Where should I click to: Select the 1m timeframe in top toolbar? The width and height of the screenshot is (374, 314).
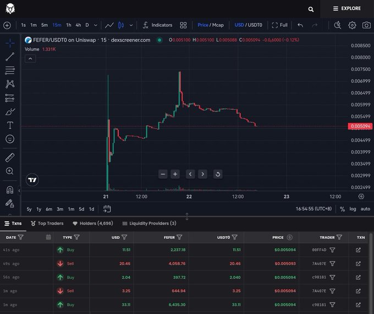34,25
